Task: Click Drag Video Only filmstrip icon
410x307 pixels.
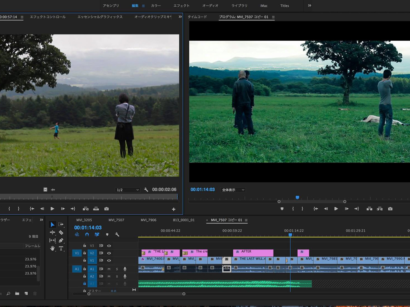Action: (45, 190)
